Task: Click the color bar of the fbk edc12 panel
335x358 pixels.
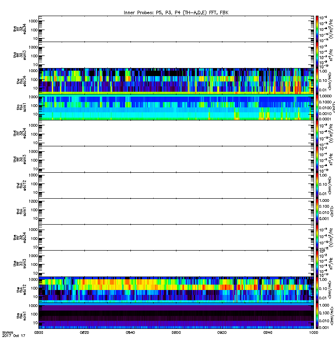Action: [317, 290]
